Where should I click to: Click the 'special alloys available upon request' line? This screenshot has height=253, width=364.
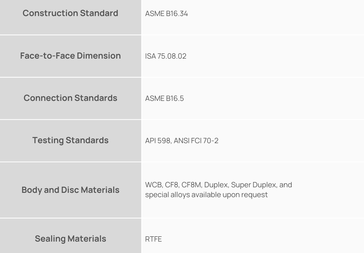point(206,195)
